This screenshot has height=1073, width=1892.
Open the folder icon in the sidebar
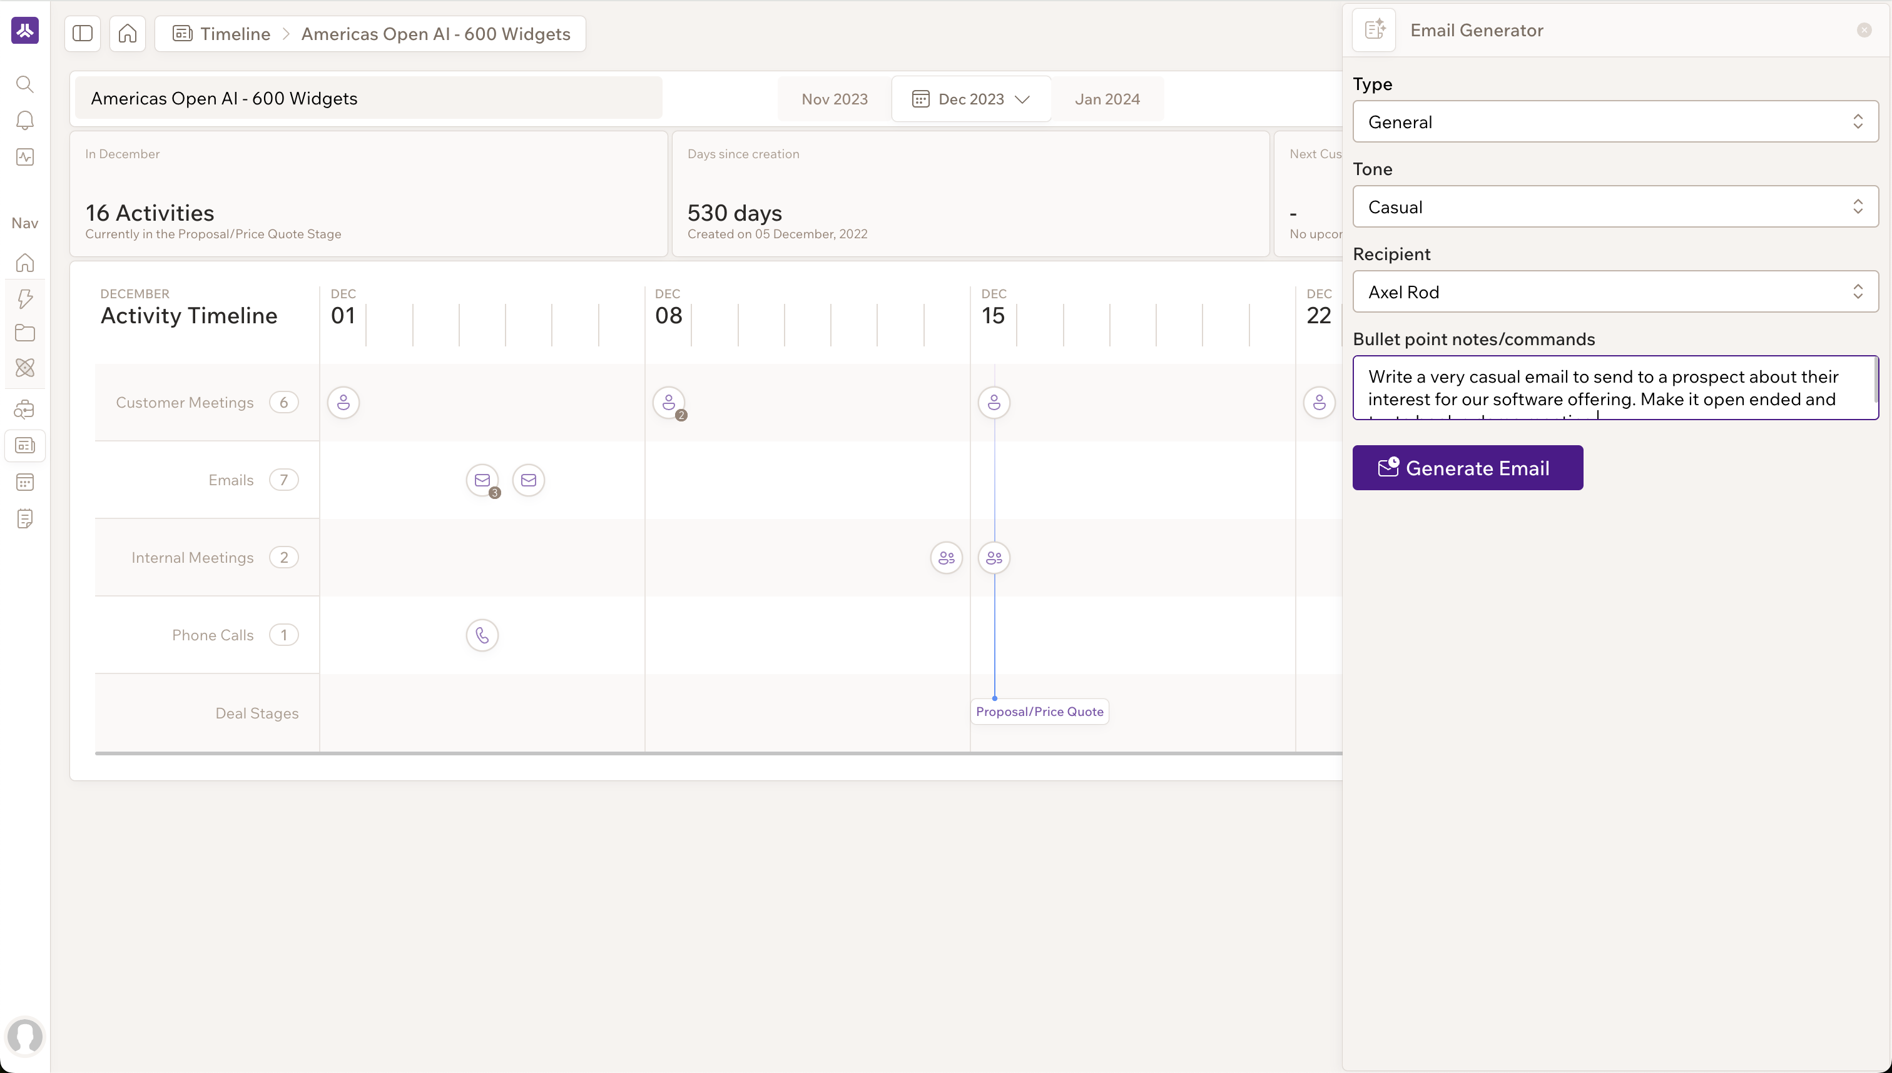(x=25, y=333)
